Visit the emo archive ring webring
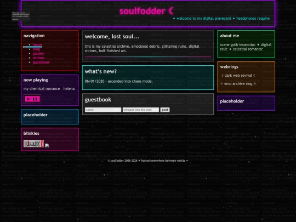Viewport: 296px width, 222px height. coord(238,84)
